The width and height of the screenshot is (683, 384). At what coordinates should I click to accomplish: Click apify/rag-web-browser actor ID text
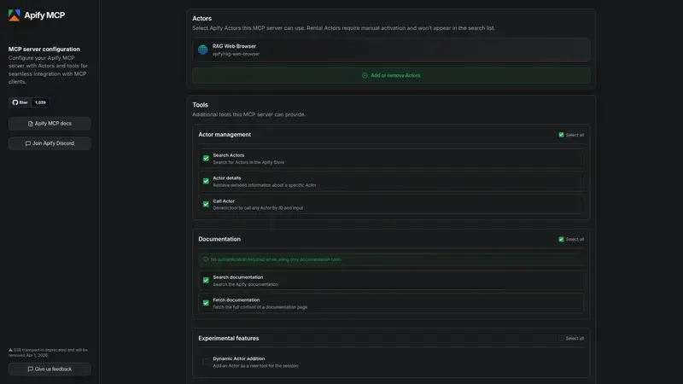point(236,54)
